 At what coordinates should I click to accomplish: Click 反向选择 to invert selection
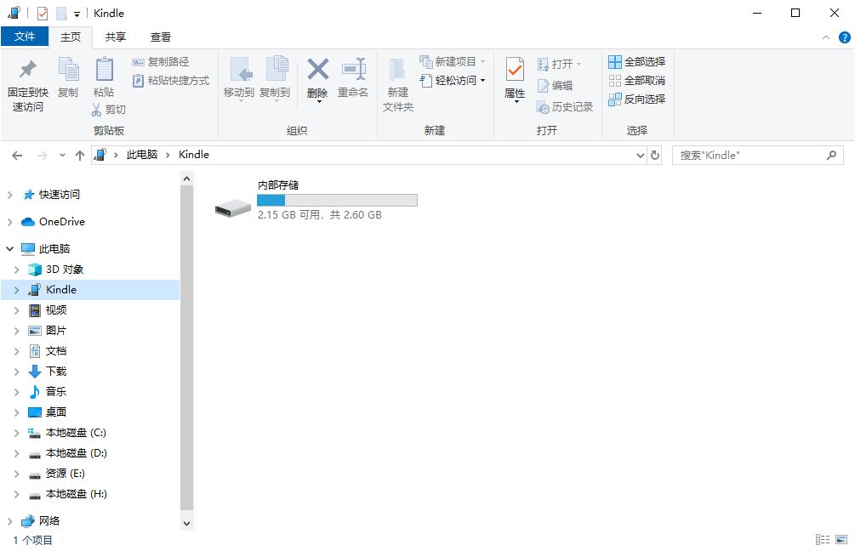click(637, 99)
